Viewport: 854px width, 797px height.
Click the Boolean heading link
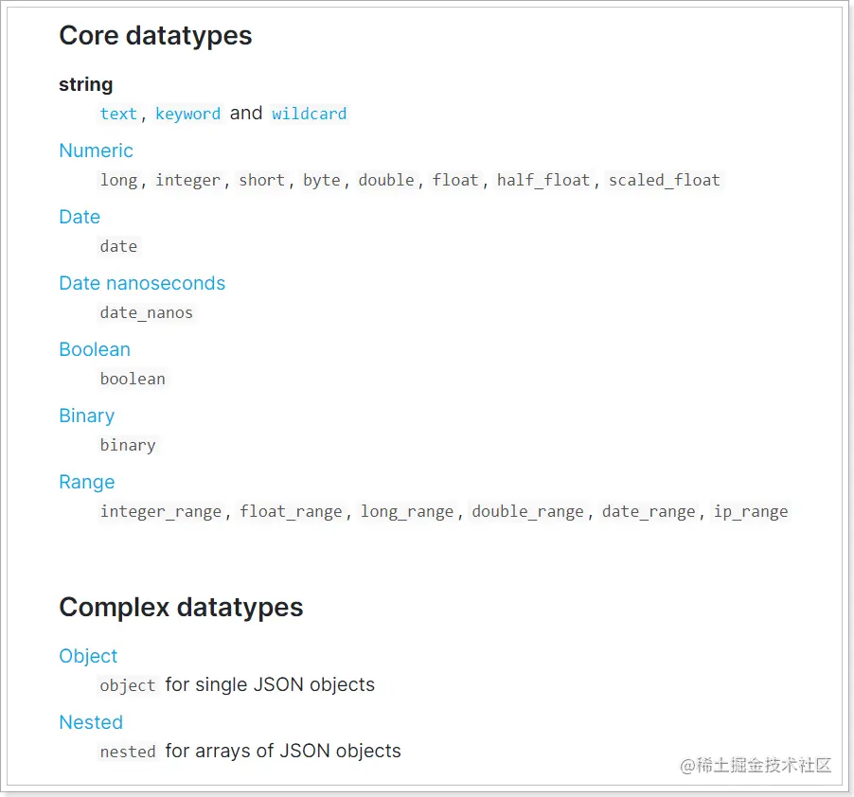[95, 349]
